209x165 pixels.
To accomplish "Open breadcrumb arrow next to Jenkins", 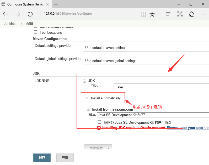I will pos(22,24).
